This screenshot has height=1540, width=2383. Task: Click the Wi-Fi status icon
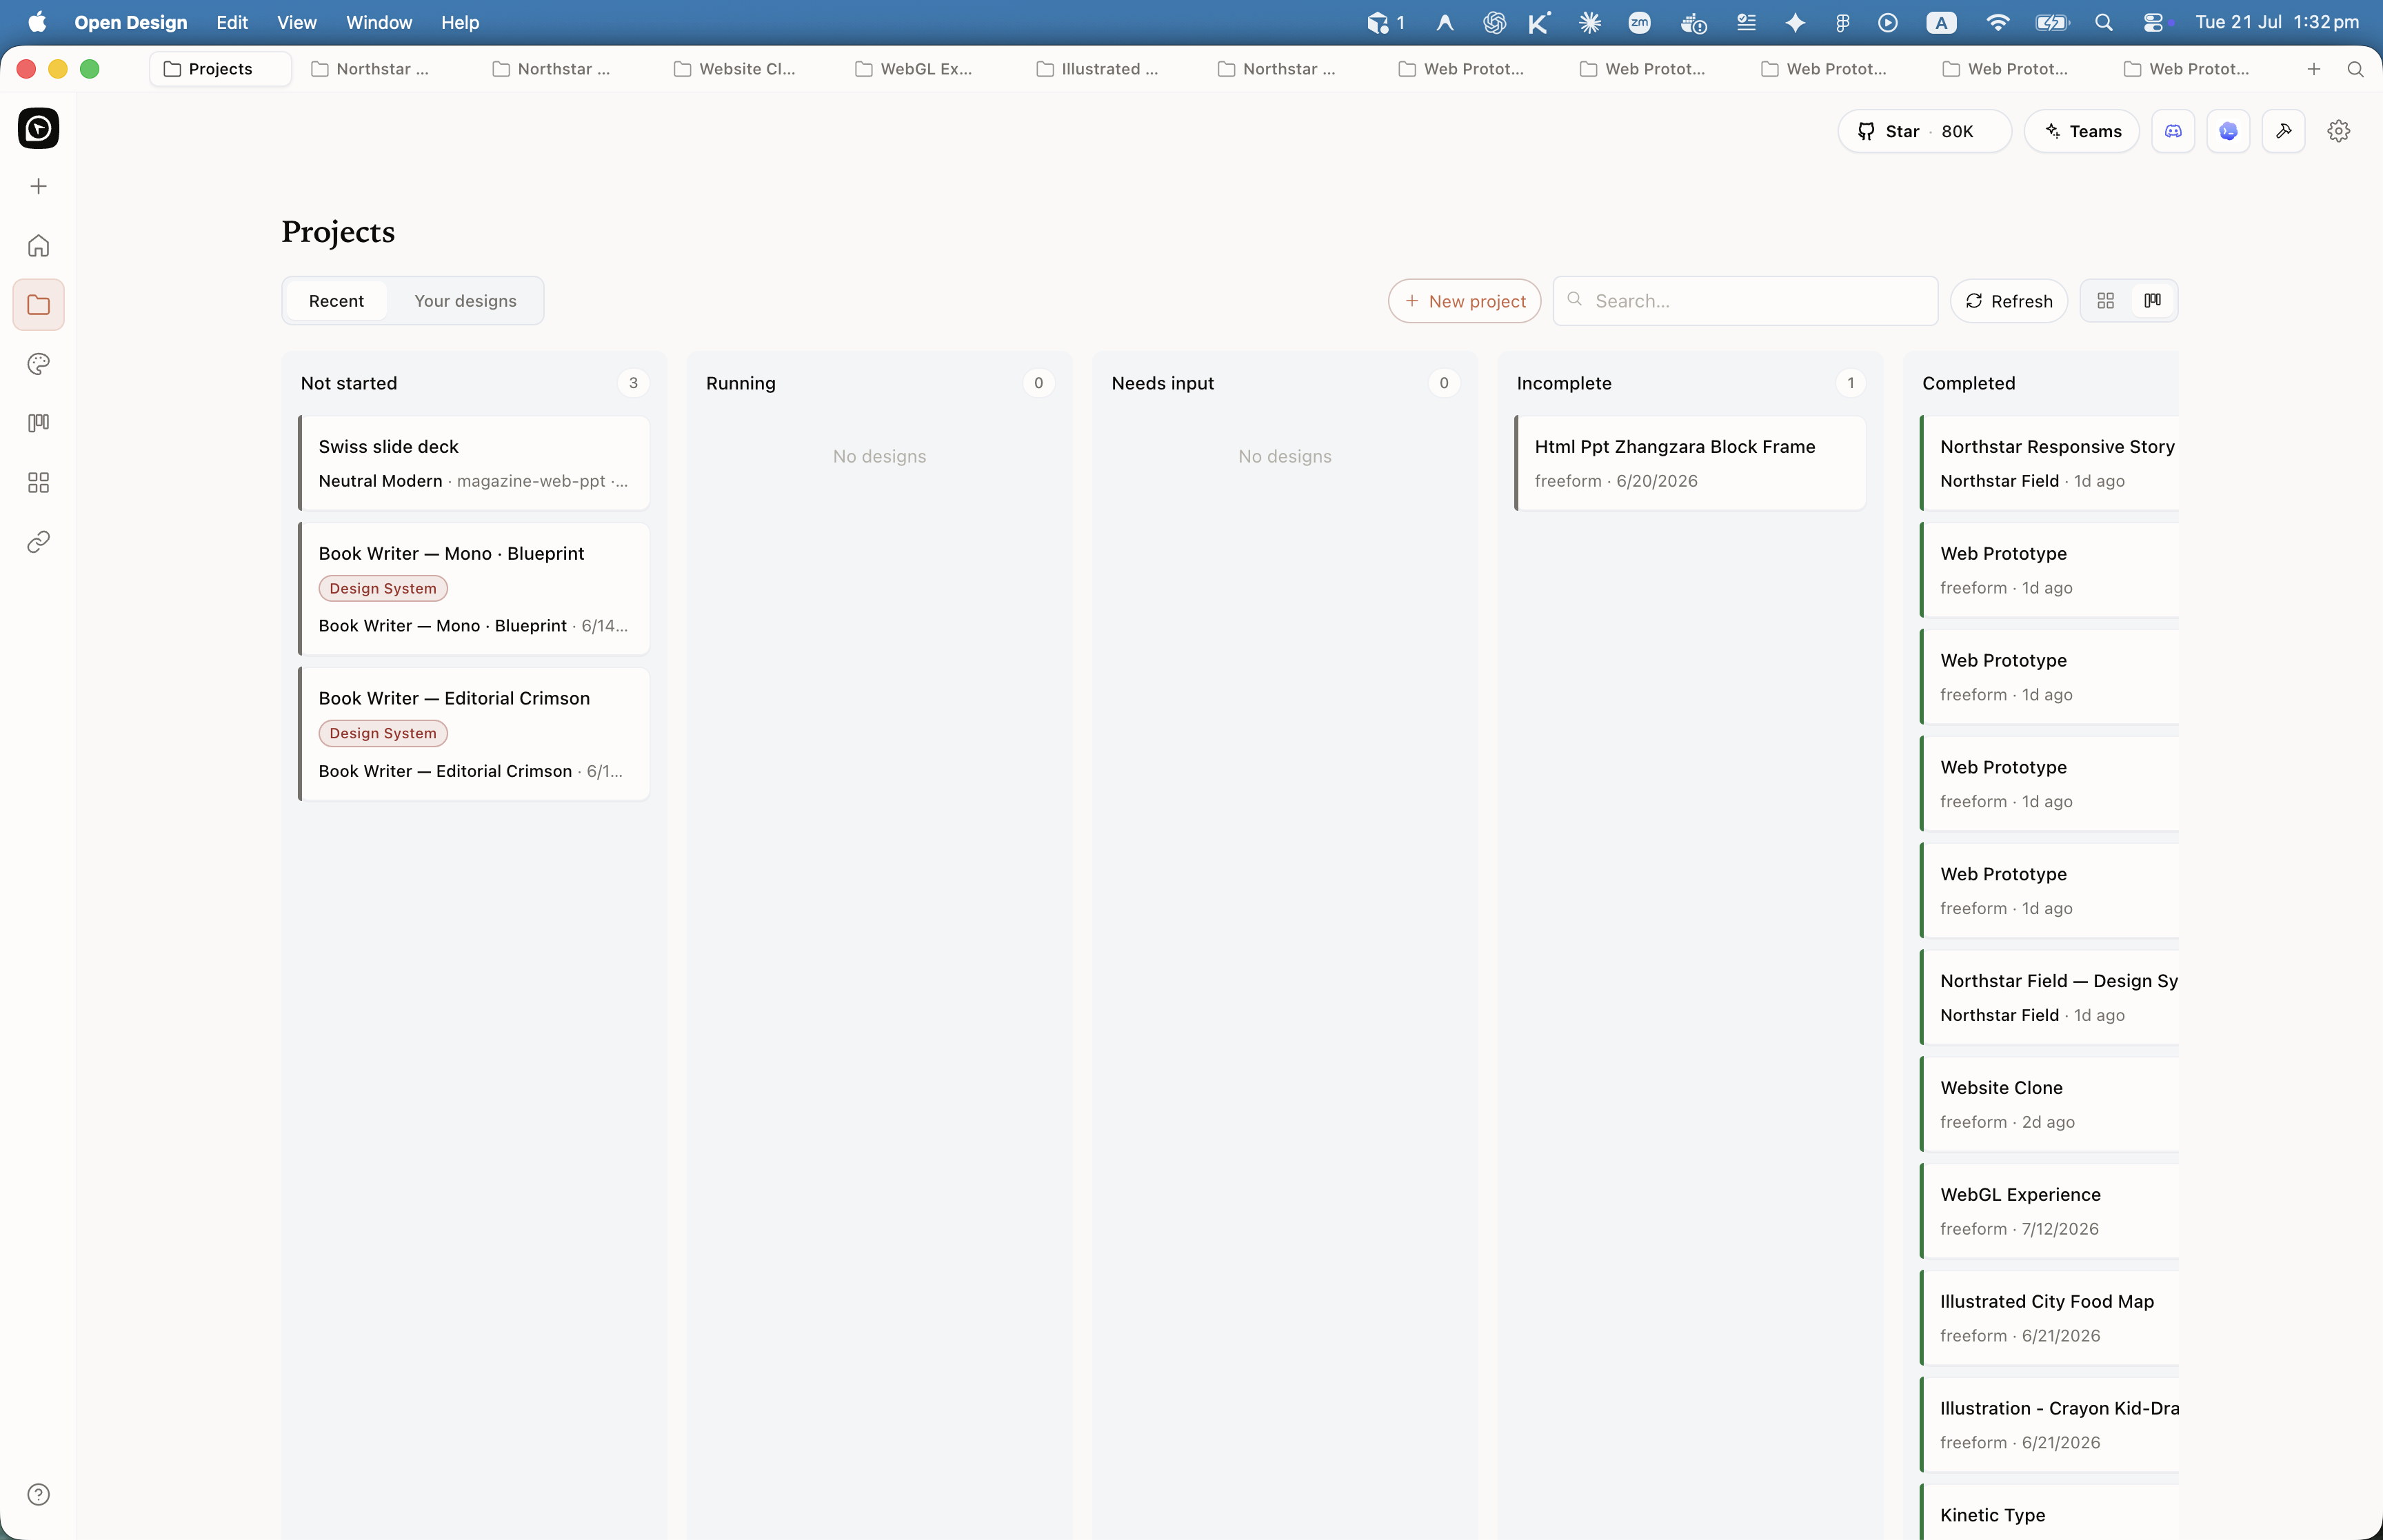tap(1997, 22)
